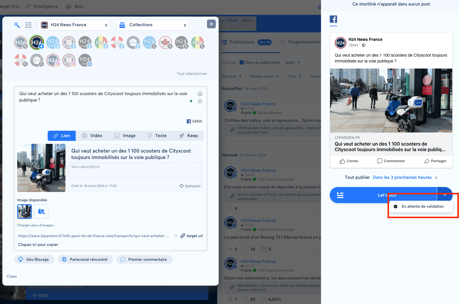Click Charger plus d'images
459x304 pixels.
click(x=35, y=225)
